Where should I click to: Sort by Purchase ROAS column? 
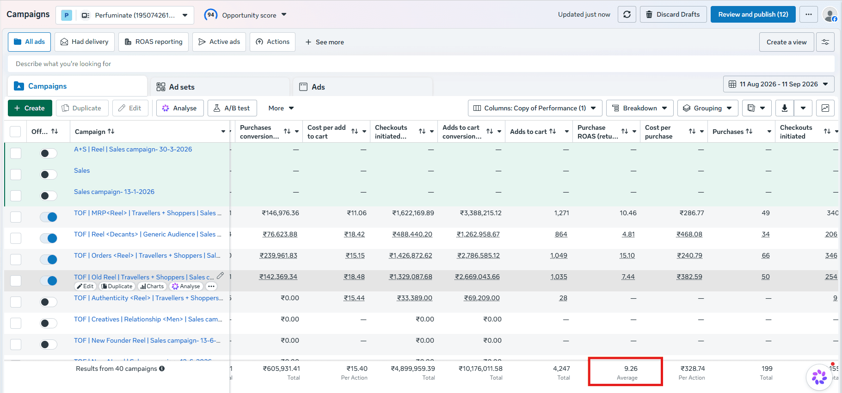[x=625, y=132]
